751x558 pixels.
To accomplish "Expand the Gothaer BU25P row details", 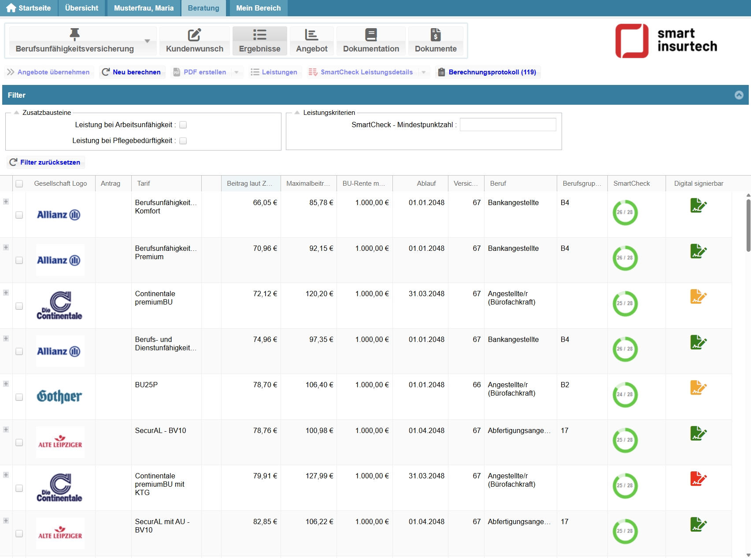I will (6, 384).
